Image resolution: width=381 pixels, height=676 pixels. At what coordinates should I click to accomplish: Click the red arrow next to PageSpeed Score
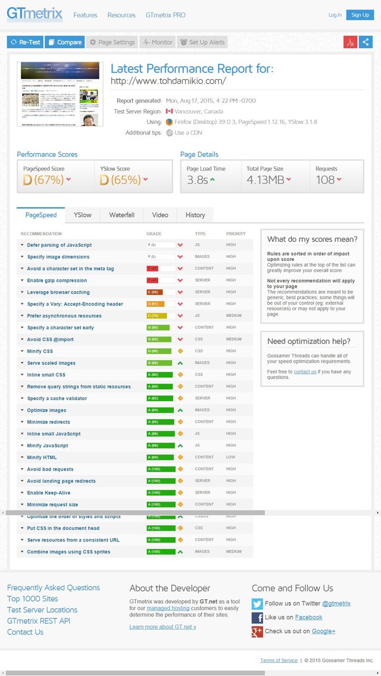click(68, 179)
